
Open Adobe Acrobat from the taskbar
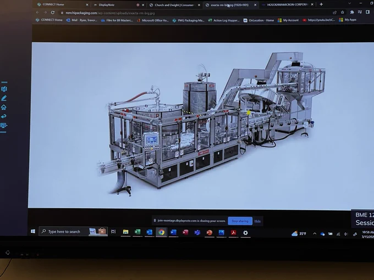[x=234, y=233]
